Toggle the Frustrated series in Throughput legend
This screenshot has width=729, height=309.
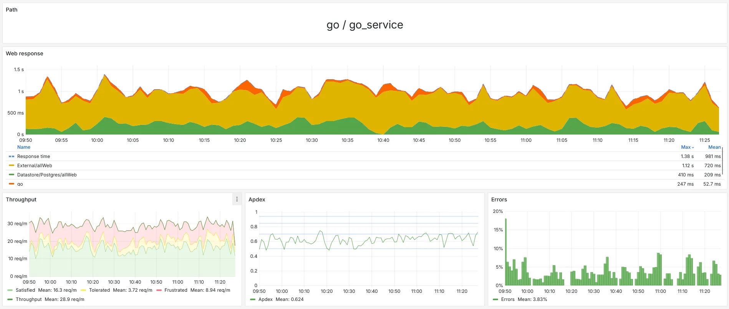tap(176, 290)
